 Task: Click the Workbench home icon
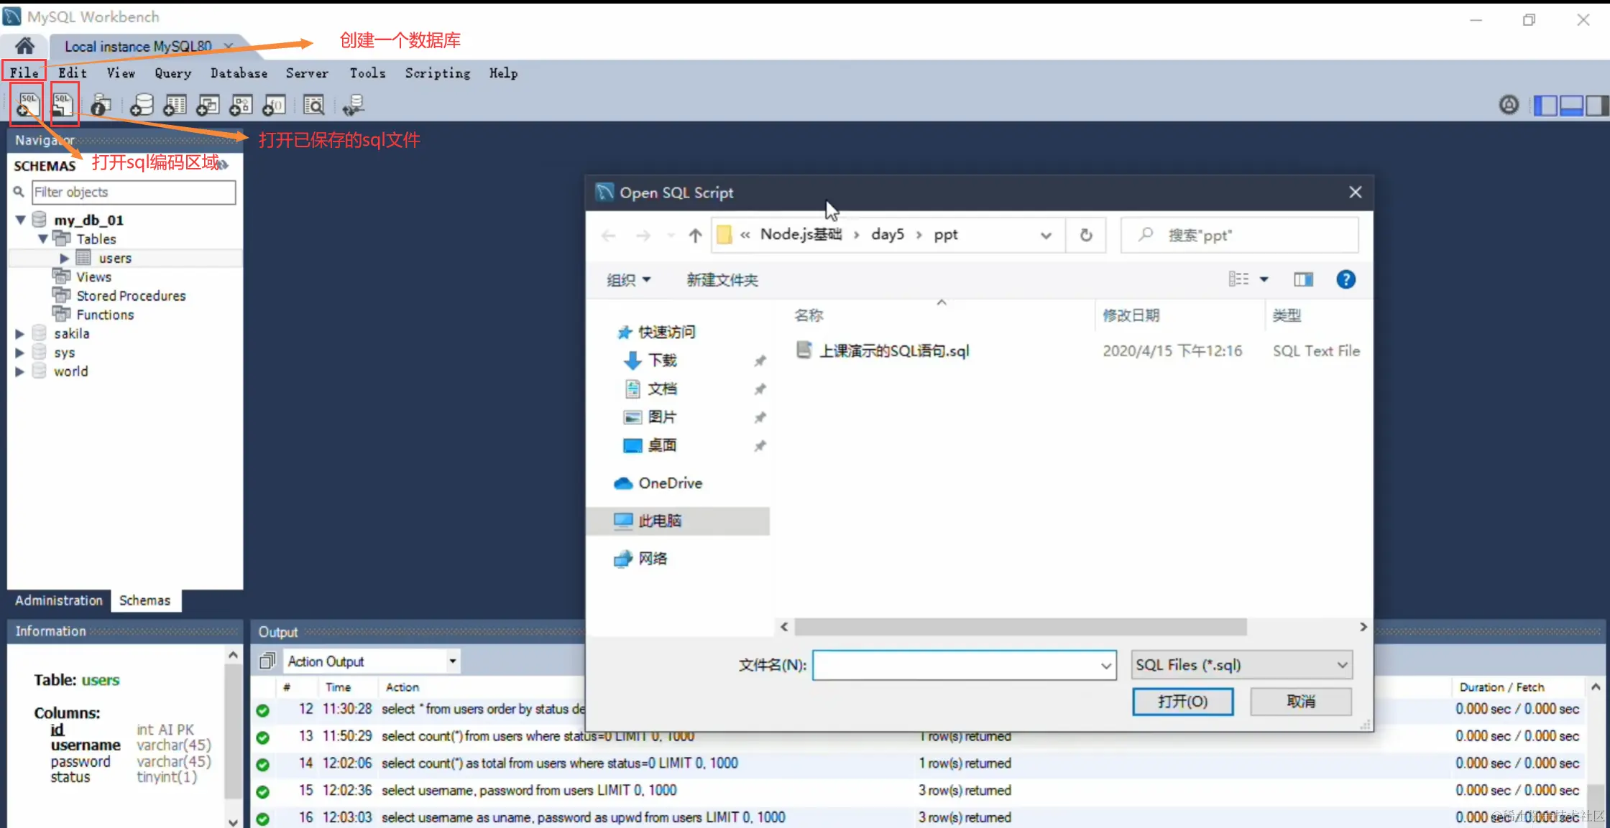click(24, 46)
